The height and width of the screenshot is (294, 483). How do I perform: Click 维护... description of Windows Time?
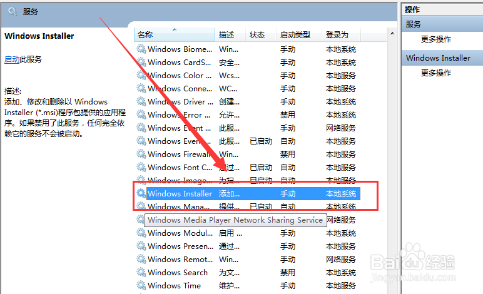tap(229, 286)
